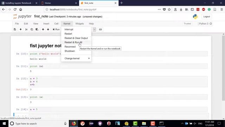Save to Pocket icon in address bar
Viewport: 225px width, 127px height.
(164, 10)
